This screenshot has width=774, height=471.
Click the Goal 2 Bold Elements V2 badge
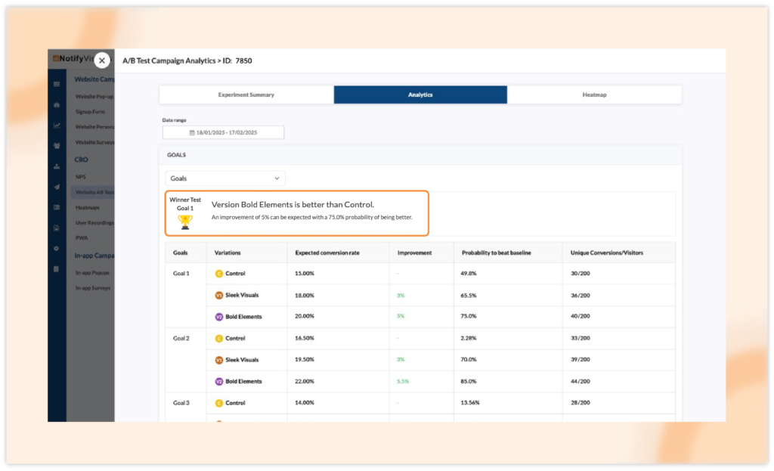click(x=218, y=382)
